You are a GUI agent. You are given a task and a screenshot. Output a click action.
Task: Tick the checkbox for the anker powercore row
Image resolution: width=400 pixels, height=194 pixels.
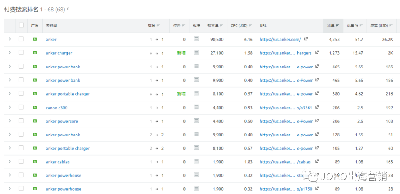pos(21,121)
